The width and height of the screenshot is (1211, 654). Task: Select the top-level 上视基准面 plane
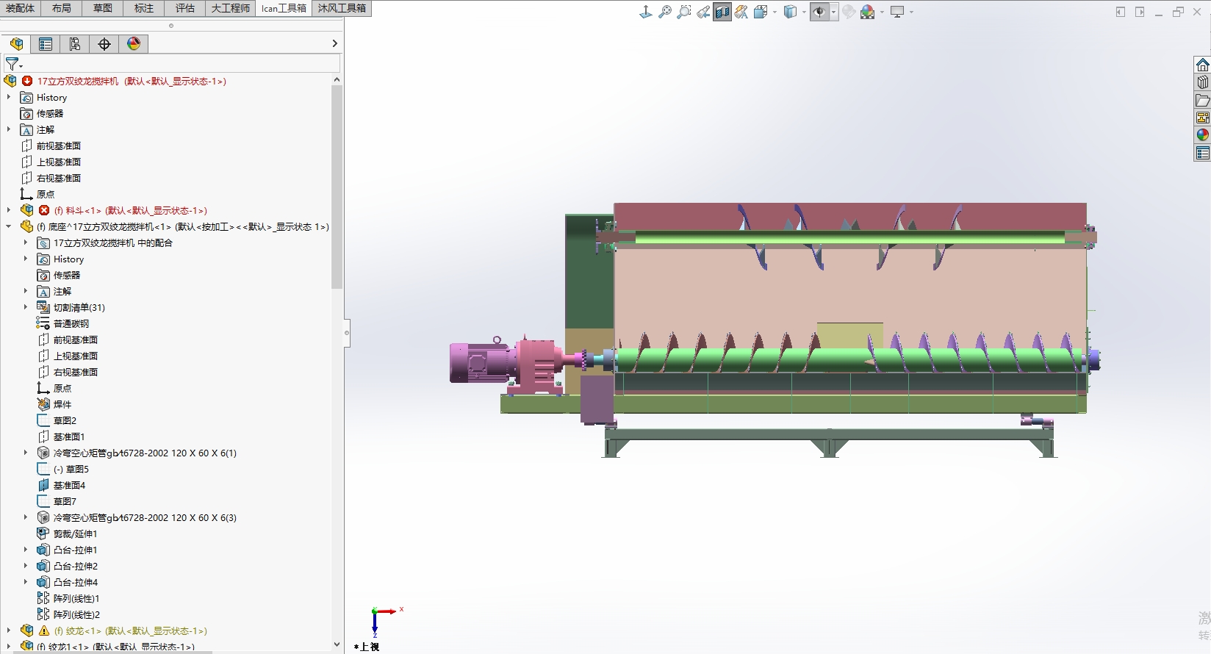(x=59, y=162)
